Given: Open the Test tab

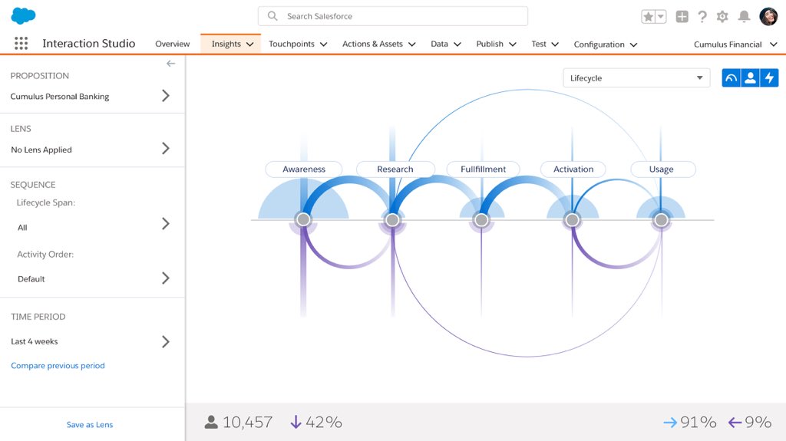Looking at the screenshot, I should (539, 44).
